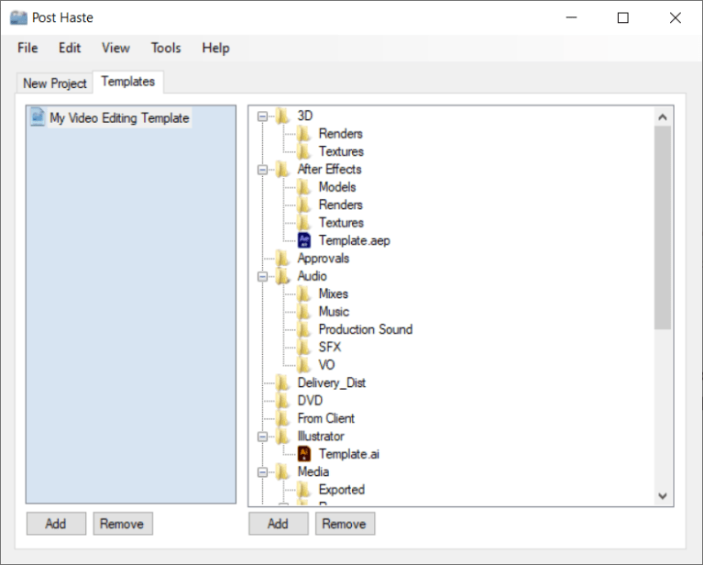Click the Approvals folder icon

pos(284,259)
